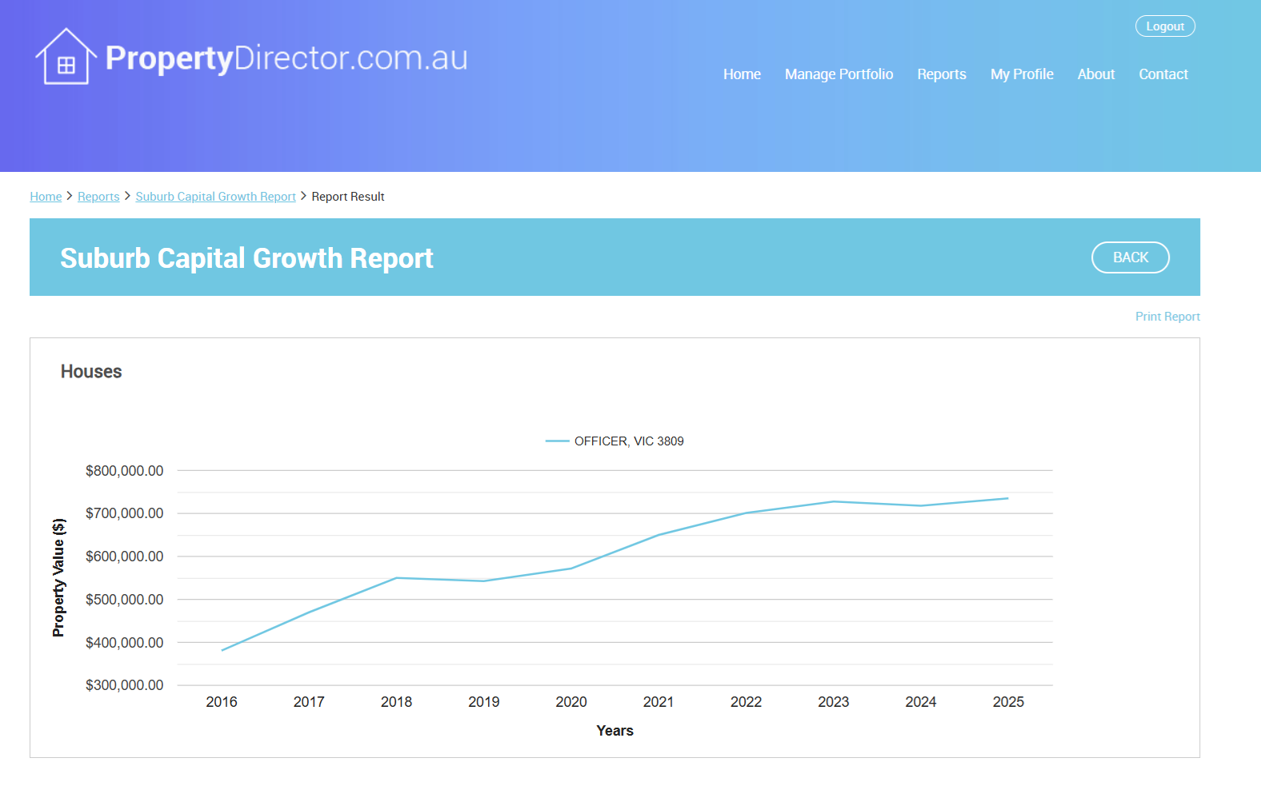The width and height of the screenshot is (1261, 790).
Task: Click the 2025 endpoint of the chart line
Action: coord(1007,499)
